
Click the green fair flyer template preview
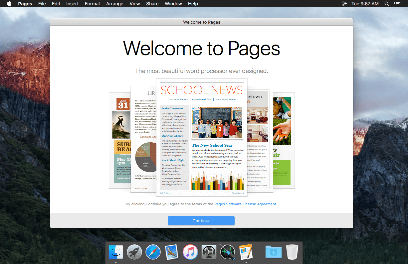coord(284,141)
